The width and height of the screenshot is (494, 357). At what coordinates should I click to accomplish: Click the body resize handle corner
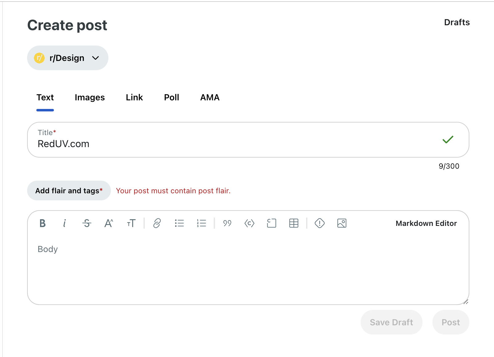point(466,302)
